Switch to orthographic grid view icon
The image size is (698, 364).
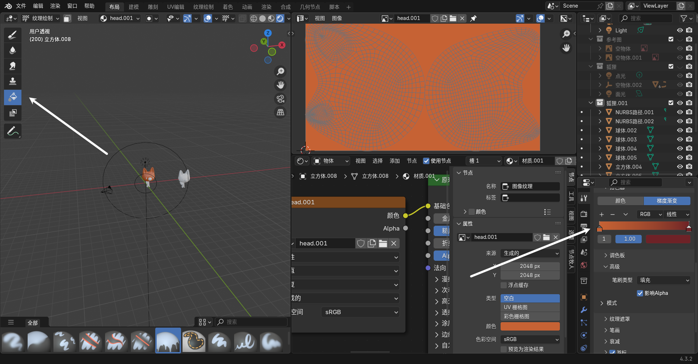(x=280, y=113)
